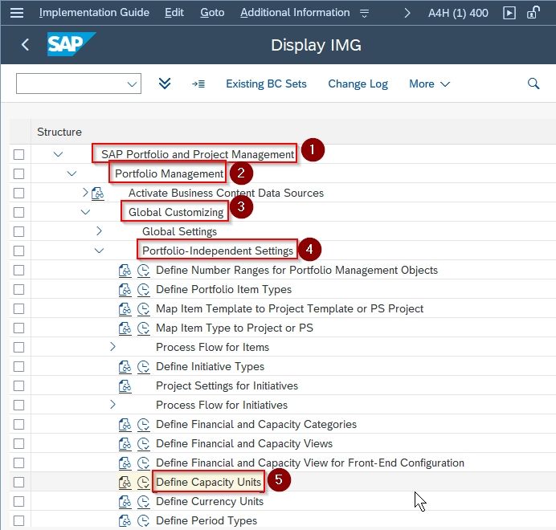Open the menu overflow icon after Additional Information

tap(364, 13)
